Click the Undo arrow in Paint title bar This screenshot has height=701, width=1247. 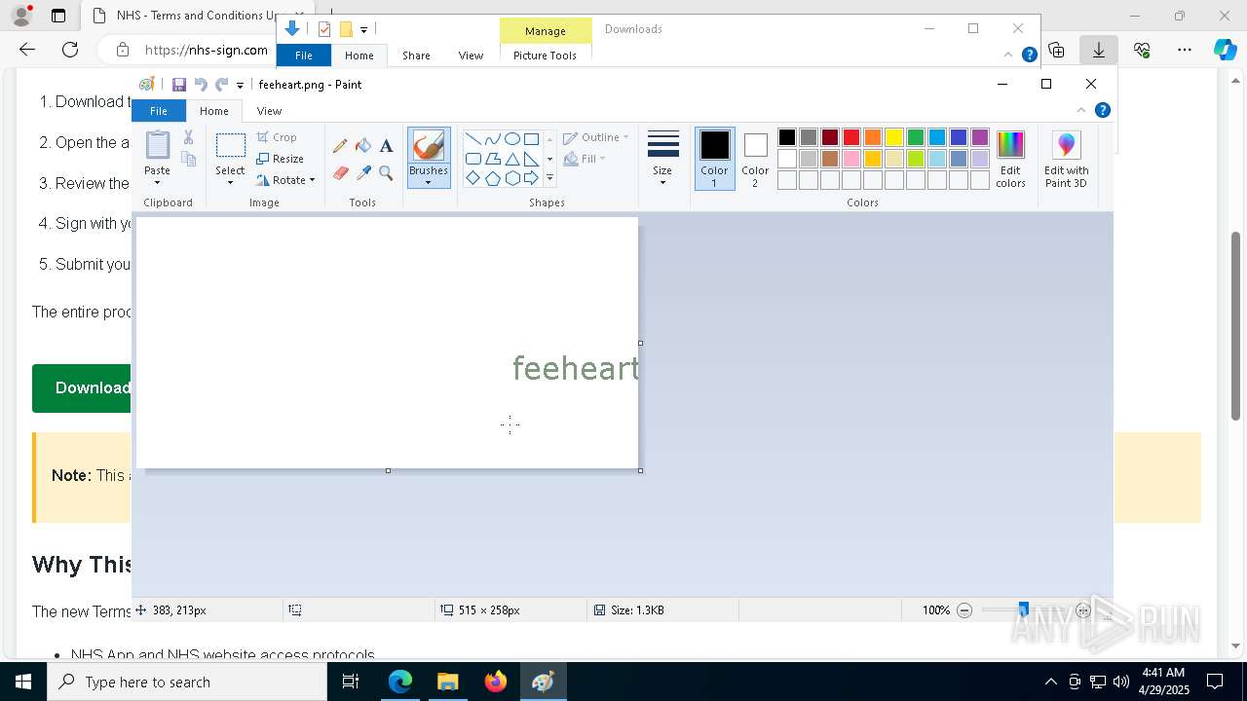201,85
